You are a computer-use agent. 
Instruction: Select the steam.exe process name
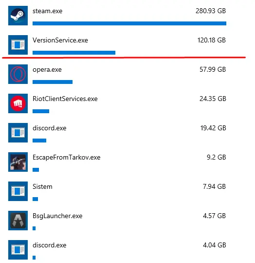click(48, 11)
